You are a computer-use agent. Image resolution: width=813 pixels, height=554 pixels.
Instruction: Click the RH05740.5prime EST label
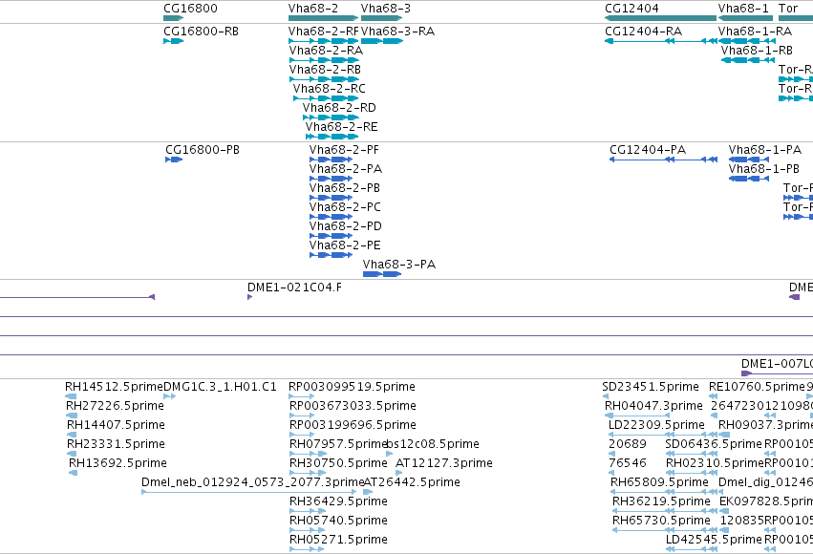tap(338, 521)
